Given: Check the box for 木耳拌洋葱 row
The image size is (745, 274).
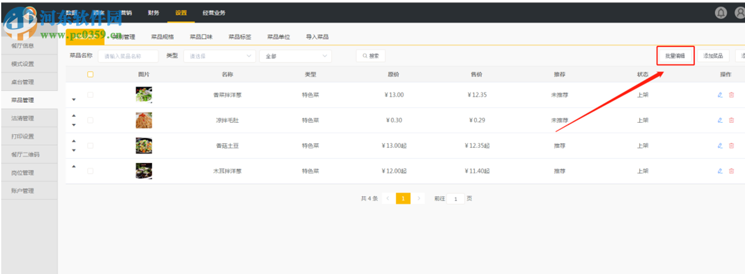Looking at the screenshot, I should click(90, 171).
